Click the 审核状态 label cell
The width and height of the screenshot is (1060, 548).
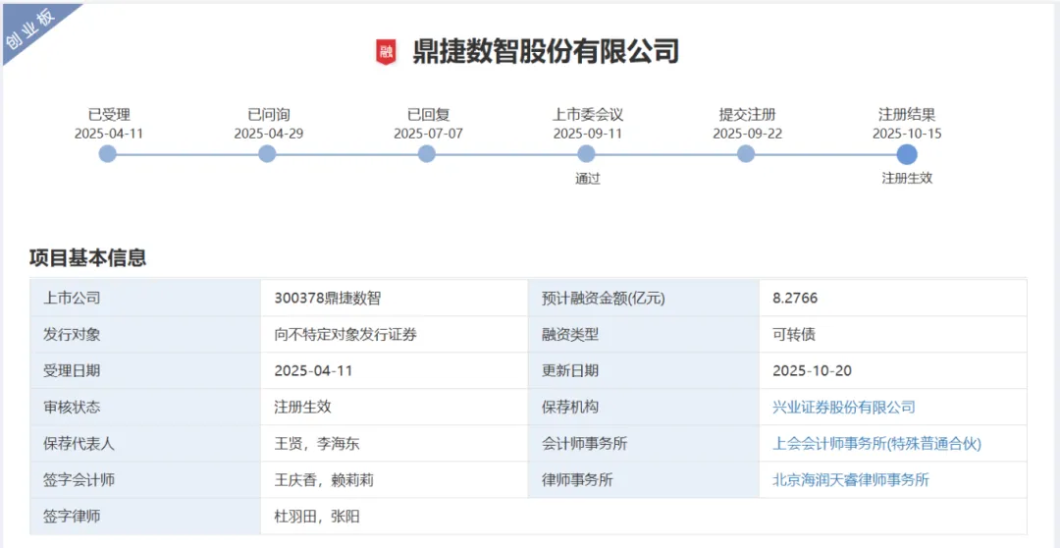pos(145,408)
